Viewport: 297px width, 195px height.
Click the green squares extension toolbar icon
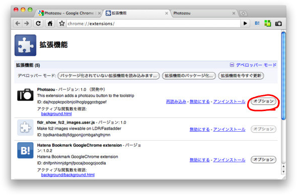coord(268,24)
